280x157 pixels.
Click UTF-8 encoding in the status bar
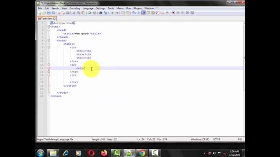coord(217,140)
